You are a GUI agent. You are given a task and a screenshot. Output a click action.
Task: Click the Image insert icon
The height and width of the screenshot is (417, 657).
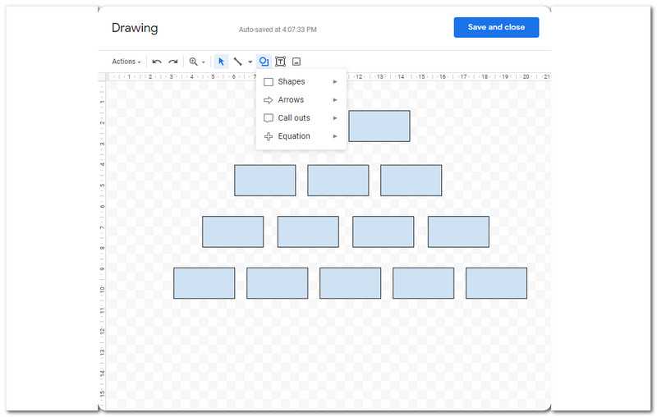296,62
